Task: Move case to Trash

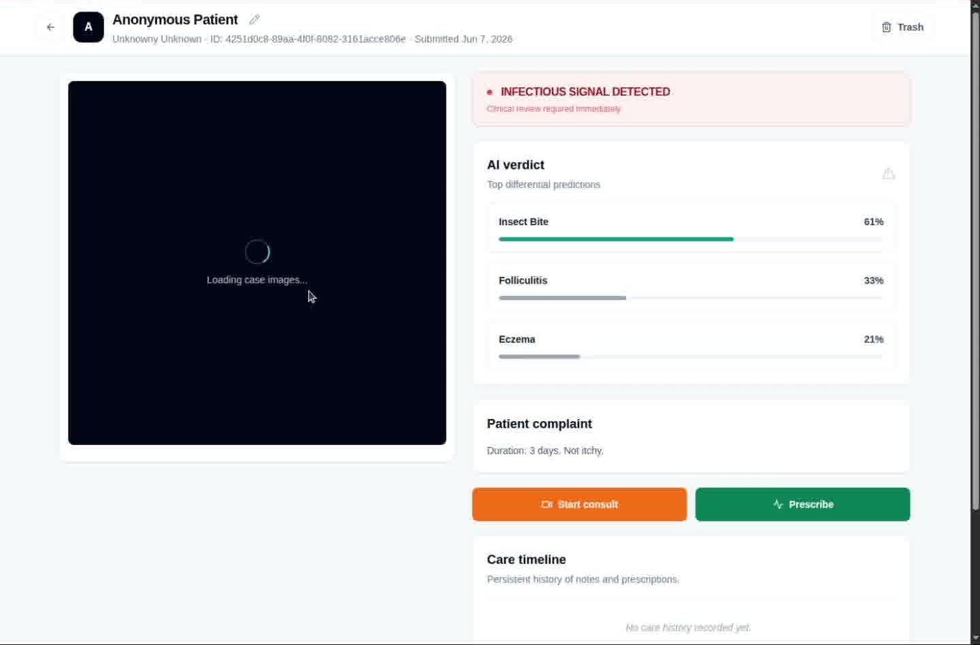Action: click(x=902, y=27)
